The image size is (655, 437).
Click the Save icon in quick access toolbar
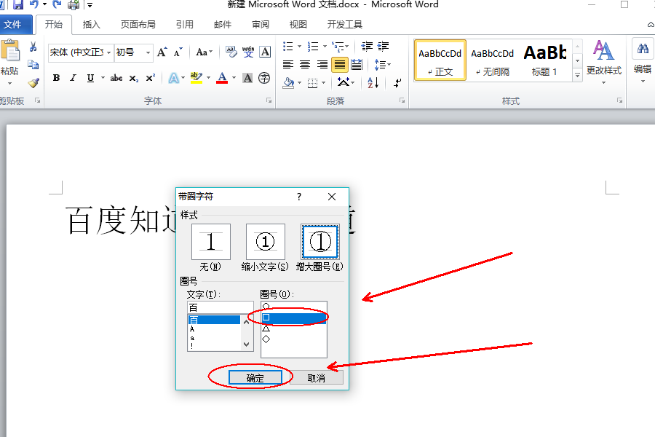pyautogui.click(x=18, y=5)
